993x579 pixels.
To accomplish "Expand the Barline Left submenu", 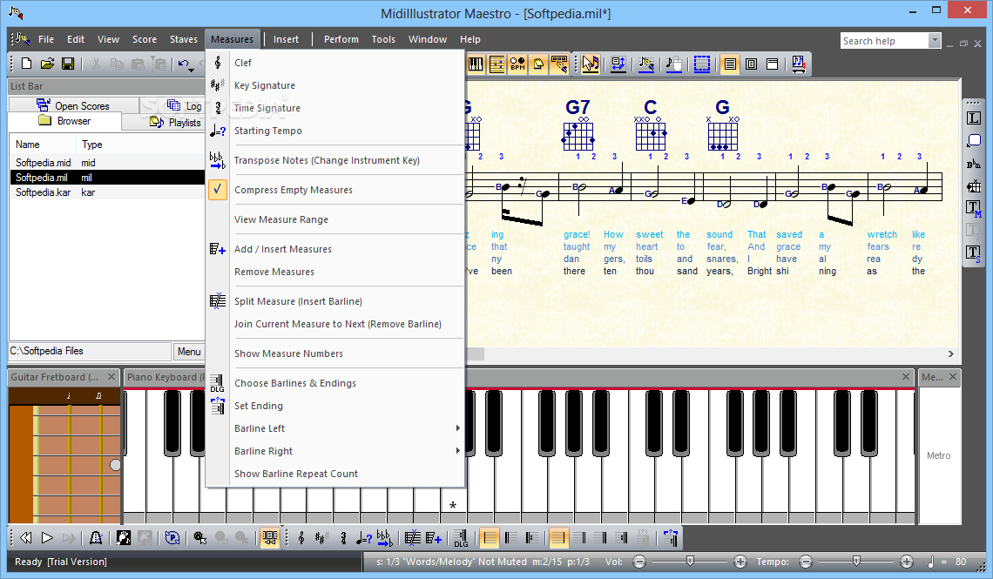I will pos(458,428).
